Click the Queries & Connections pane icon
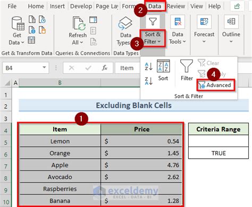Screen dimensions: 252x207 point(93,20)
